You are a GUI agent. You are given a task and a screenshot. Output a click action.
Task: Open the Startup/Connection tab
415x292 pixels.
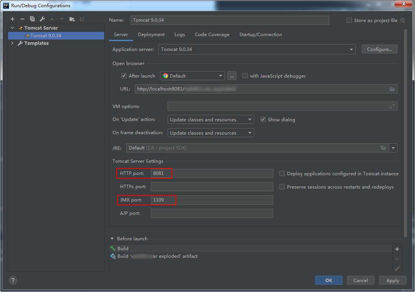pos(260,35)
